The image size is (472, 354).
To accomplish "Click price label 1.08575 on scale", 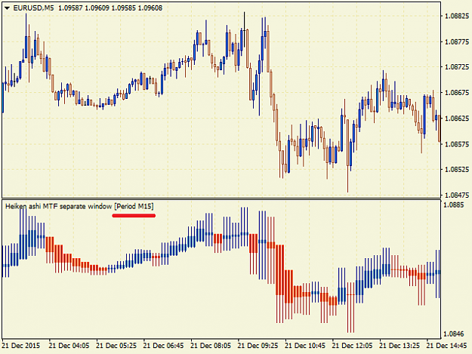I will [x=457, y=144].
